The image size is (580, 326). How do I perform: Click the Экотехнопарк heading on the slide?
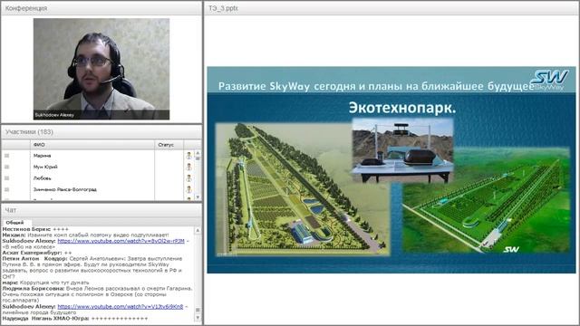pyautogui.click(x=402, y=108)
